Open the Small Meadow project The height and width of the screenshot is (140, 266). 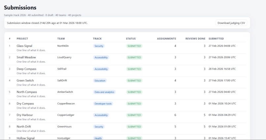26,57
